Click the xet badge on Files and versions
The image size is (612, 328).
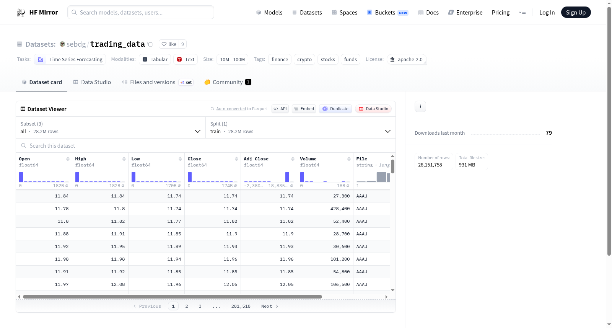(186, 82)
